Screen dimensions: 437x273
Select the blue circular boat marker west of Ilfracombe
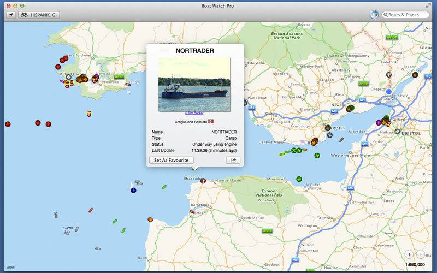pos(133,190)
